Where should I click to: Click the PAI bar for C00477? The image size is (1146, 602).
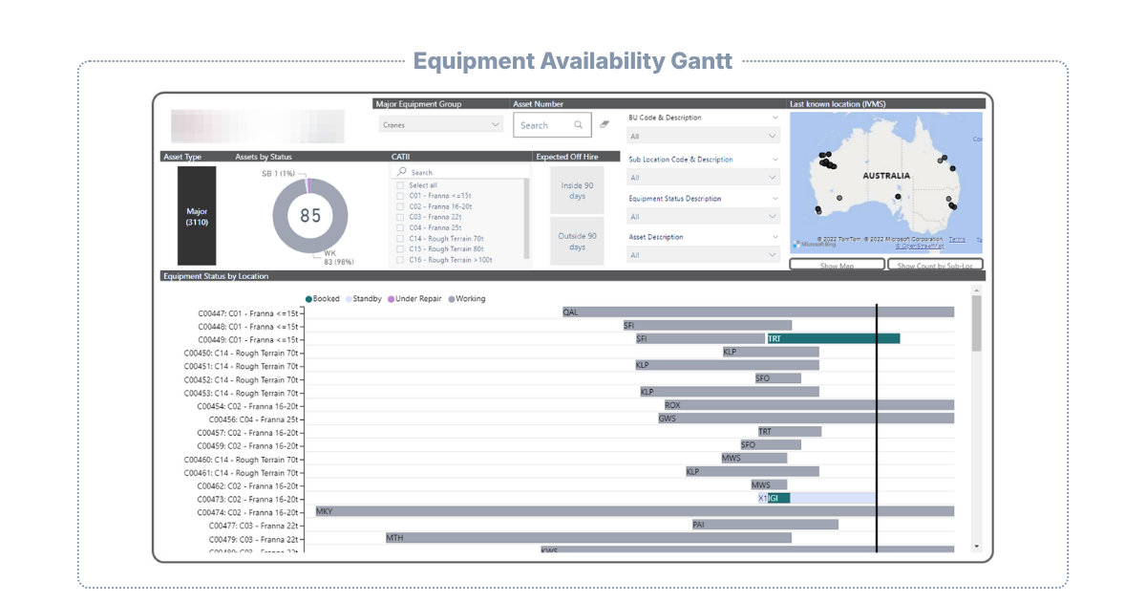click(x=765, y=525)
